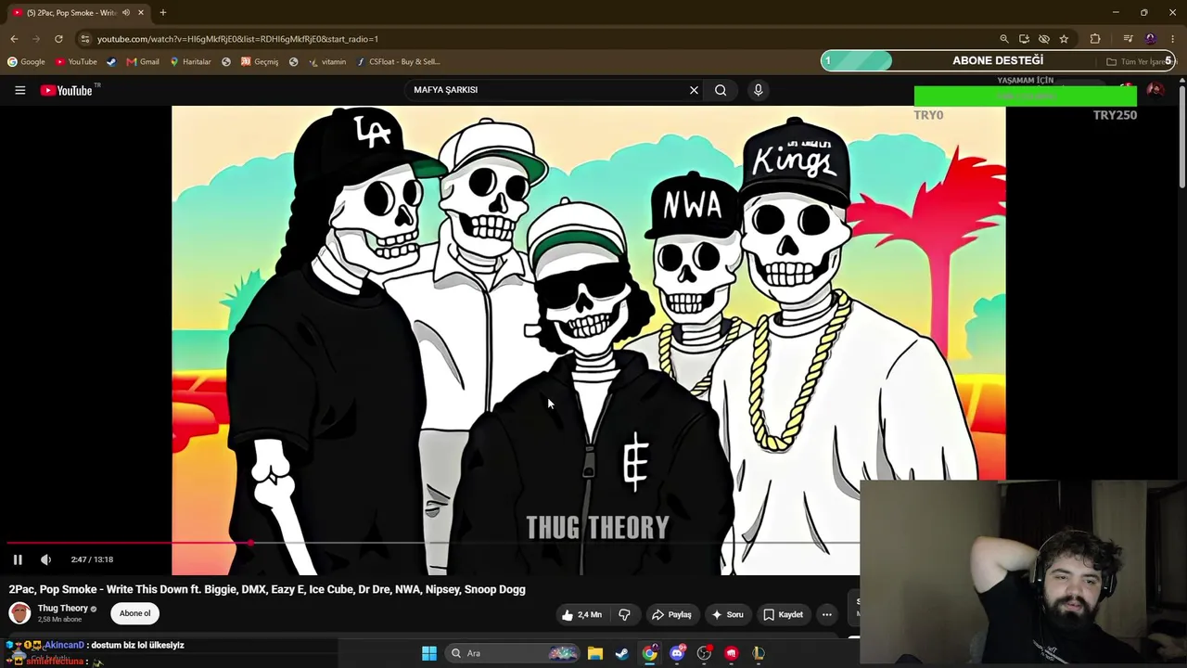Share the video with Paylaş
This screenshot has width=1187, height=668.
(x=671, y=614)
